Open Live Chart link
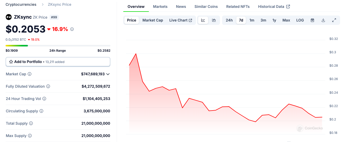This screenshot has height=142, width=343. (x=181, y=20)
